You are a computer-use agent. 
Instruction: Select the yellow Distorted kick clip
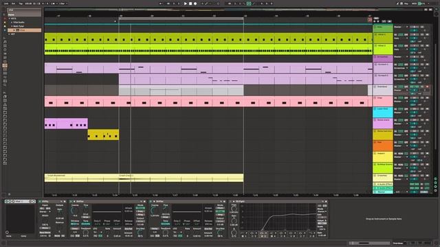coord(103,134)
